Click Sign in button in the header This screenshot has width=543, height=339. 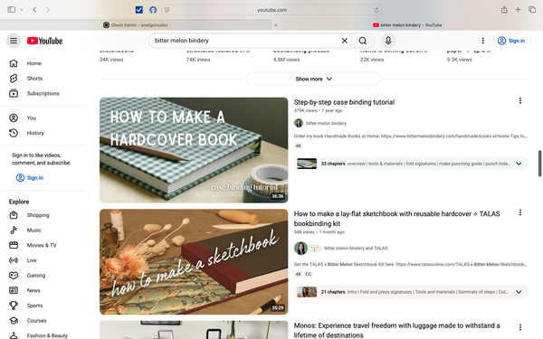pos(511,41)
